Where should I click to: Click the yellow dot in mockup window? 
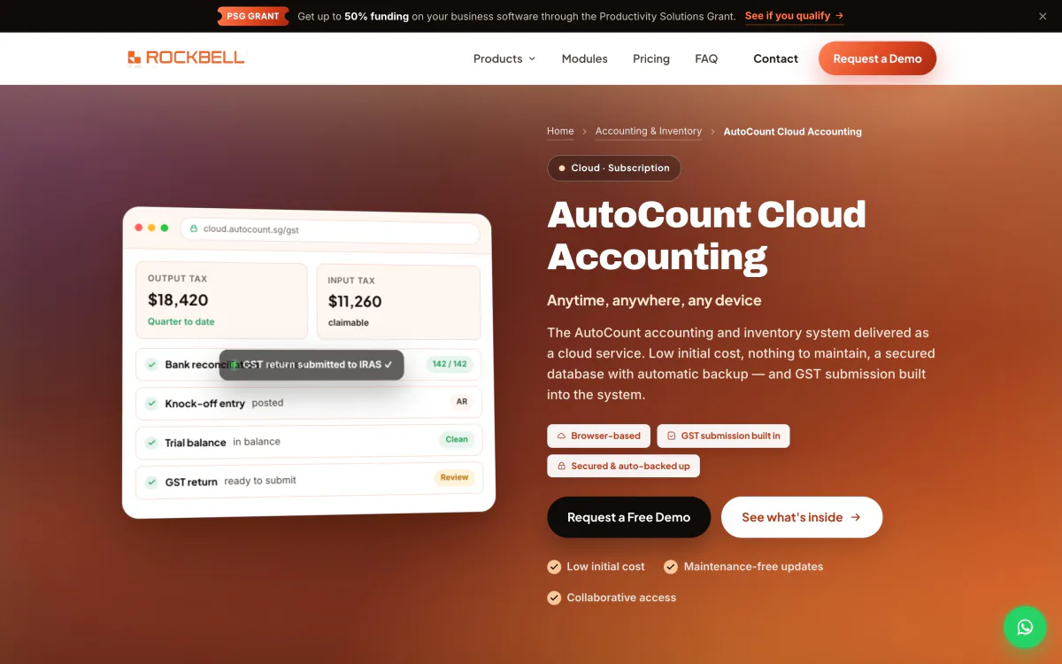click(151, 228)
